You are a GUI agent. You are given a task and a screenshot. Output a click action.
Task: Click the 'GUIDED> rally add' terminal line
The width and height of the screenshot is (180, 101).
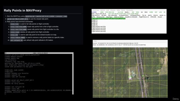[12, 89]
